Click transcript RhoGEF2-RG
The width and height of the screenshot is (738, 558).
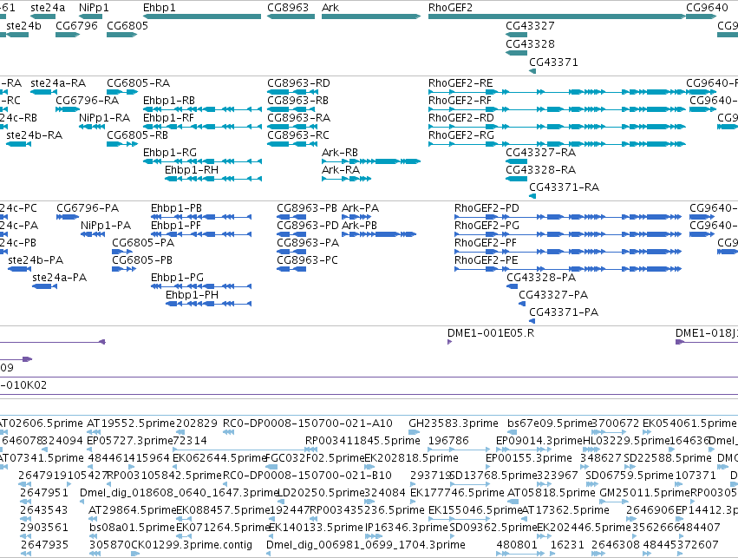pyautogui.click(x=557, y=144)
